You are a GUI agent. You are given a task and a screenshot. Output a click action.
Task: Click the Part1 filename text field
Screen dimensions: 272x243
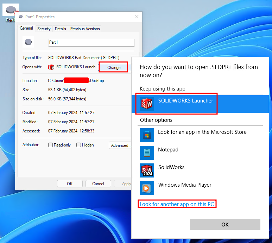91,43
